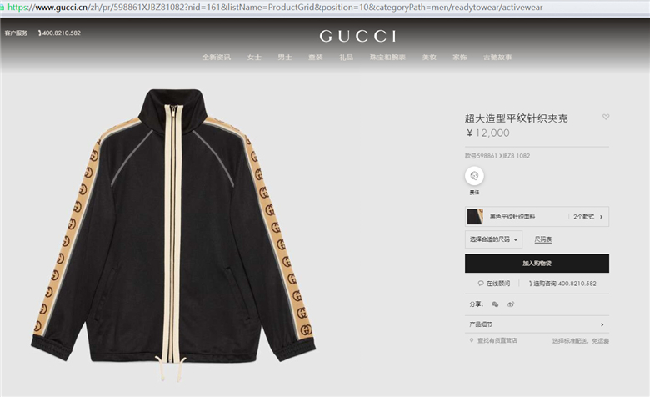Open the 尺码表 size chart link
Viewport: 650px width, 397px height.
pyautogui.click(x=543, y=239)
